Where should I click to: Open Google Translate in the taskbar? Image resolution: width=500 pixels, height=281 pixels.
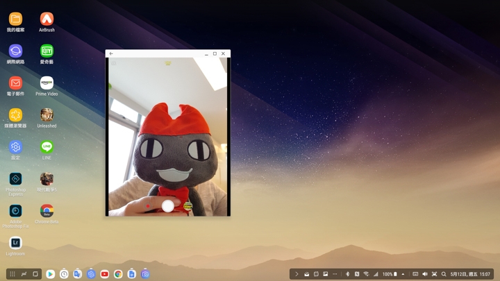(78, 274)
